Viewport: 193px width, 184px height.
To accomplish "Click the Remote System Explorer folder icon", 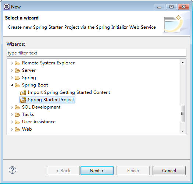I will [17, 63].
